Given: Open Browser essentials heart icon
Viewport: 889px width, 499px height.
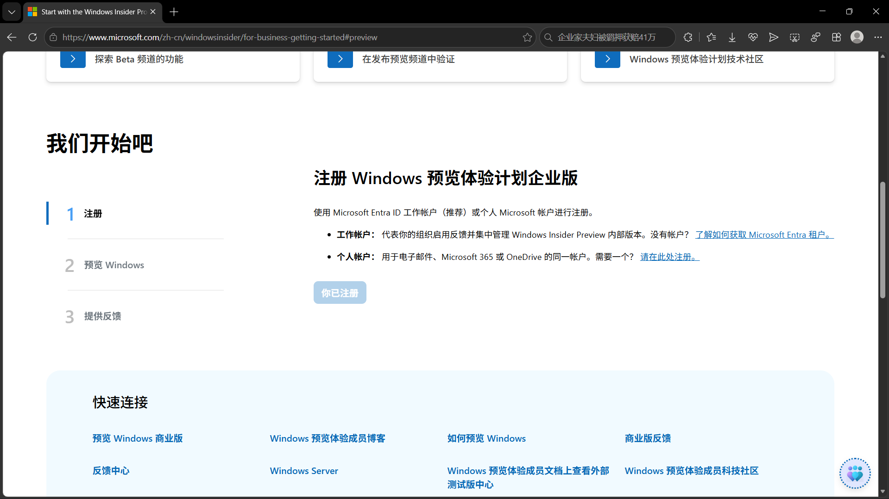Looking at the screenshot, I should [x=753, y=37].
